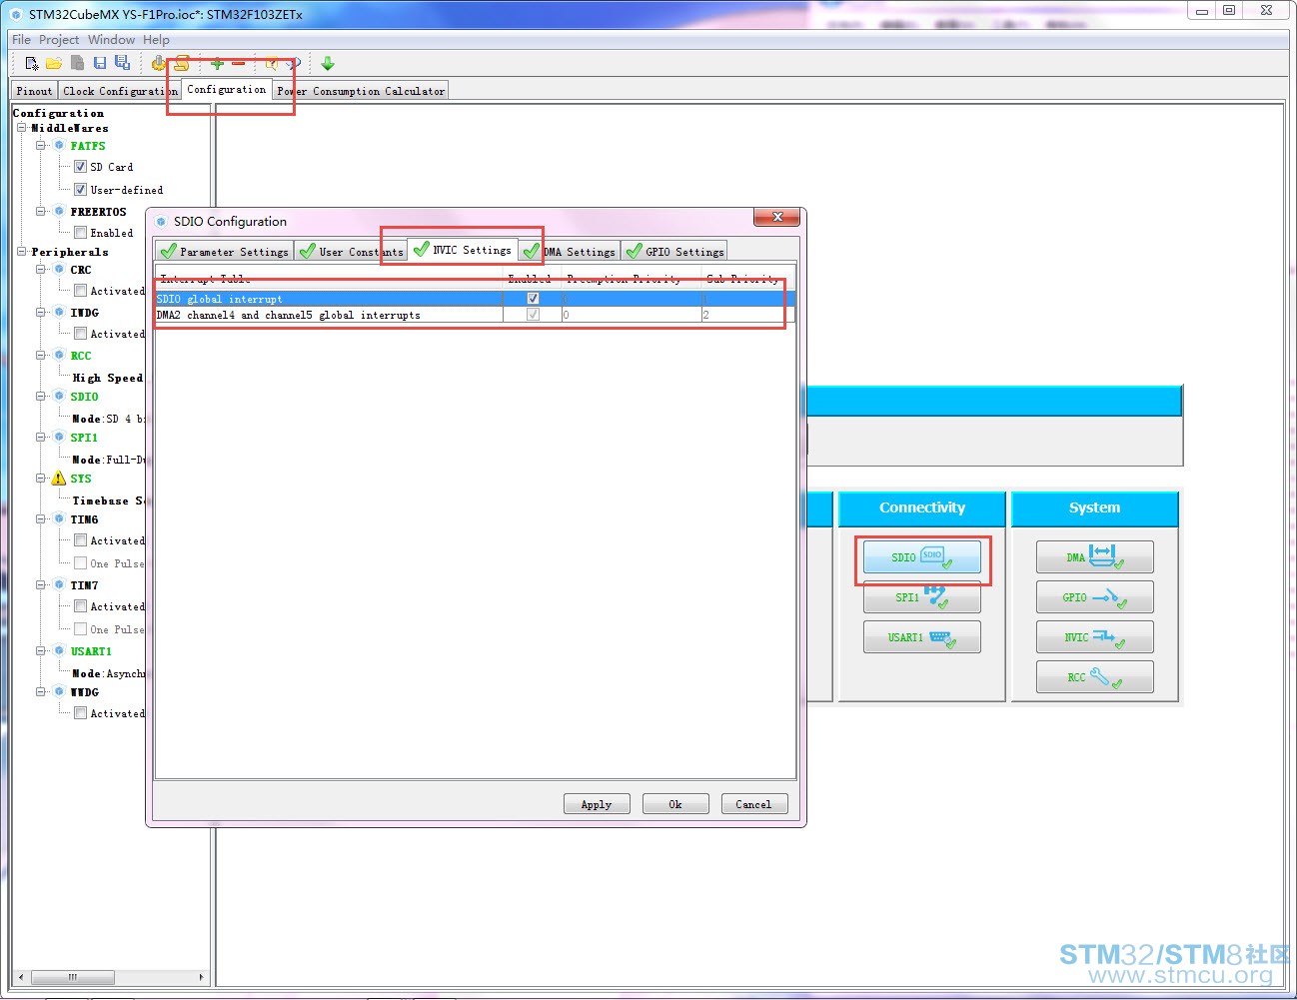
Task: Click the cube icon next to RCC
Action: [x=59, y=356]
